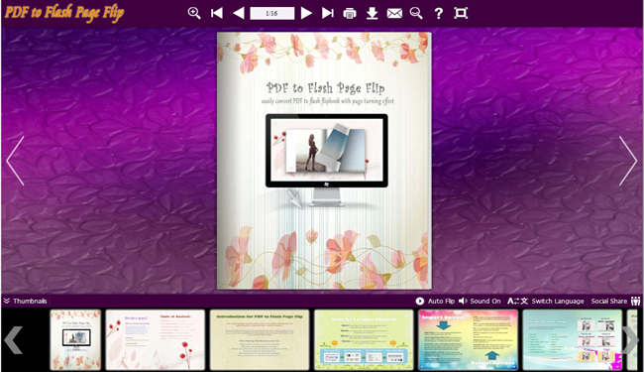Screen dimensions: 644x372
Task: Open the Table of Content thumbnail
Action: tap(156, 340)
